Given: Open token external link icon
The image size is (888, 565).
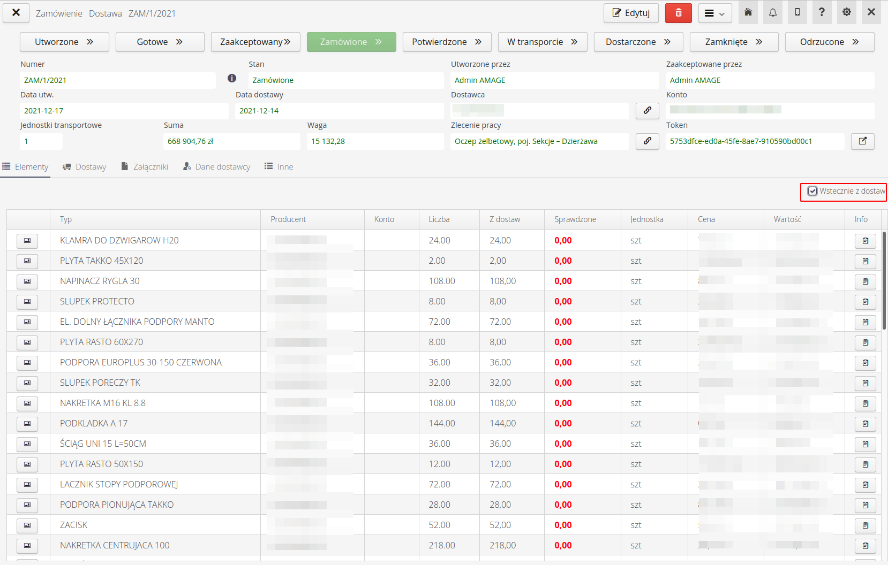Looking at the screenshot, I should 862,141.
